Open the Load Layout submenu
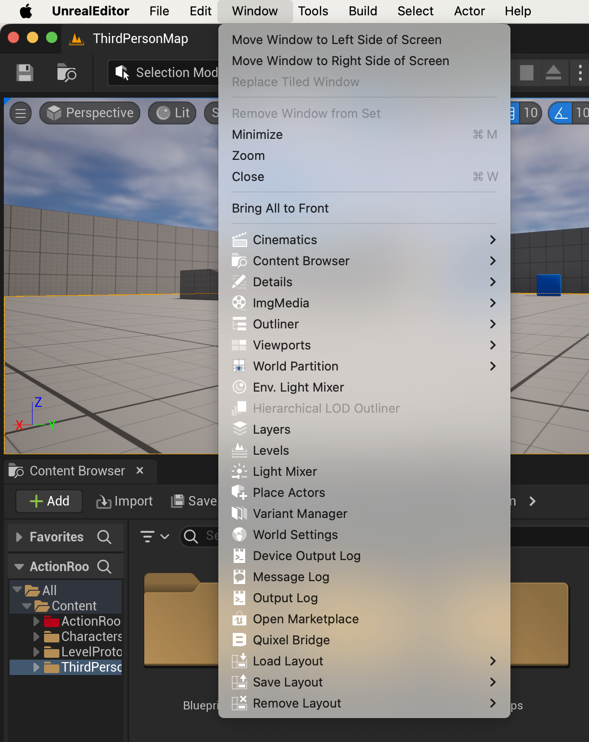 pyautogui.click(x=364, y=661)
